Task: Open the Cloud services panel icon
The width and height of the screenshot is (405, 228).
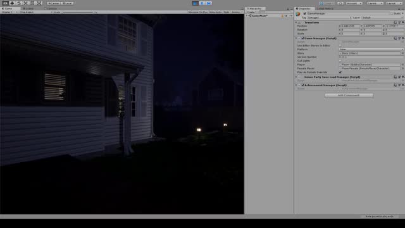Action: point(340,3)
